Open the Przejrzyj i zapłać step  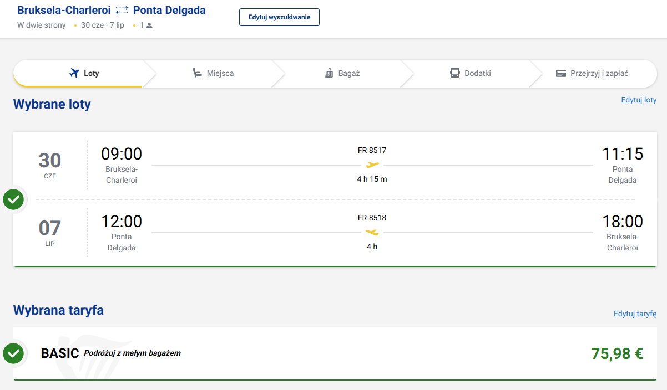pyautogui.click(x=593, y=73)
